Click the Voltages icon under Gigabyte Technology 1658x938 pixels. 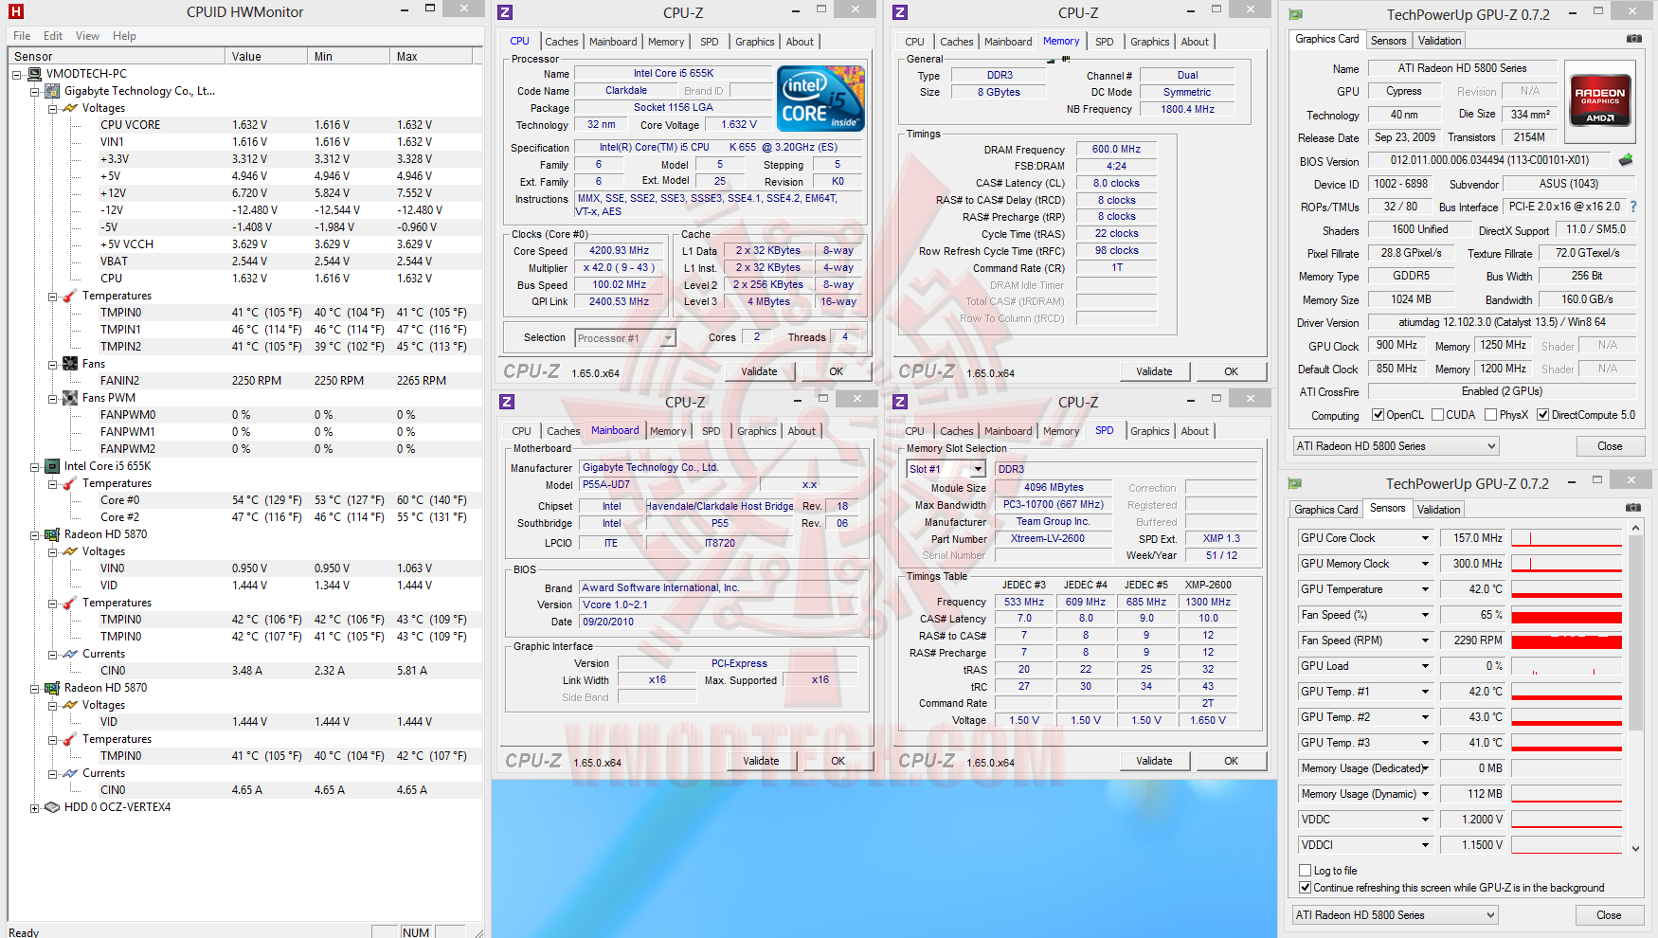(70, 108)
